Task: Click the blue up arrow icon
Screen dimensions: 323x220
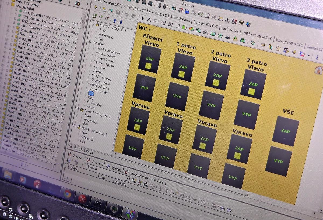Action: click(114, 20)
